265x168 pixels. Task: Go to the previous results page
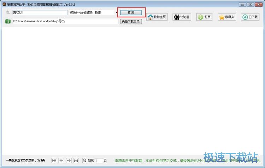[61, 160]
